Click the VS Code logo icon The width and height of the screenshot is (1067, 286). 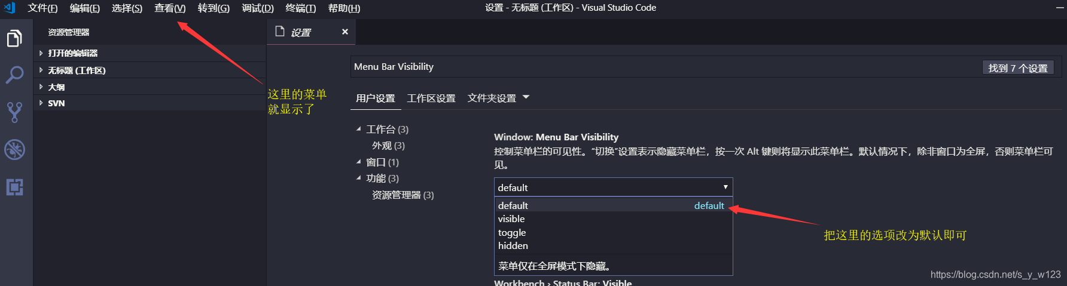10,8
